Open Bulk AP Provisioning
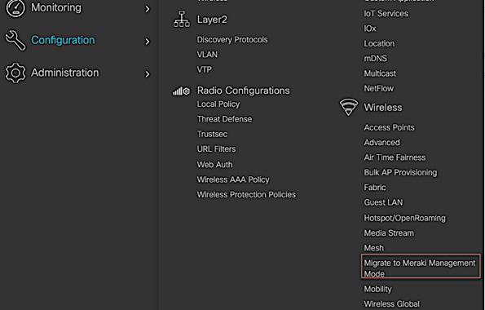 coord(400,172)
